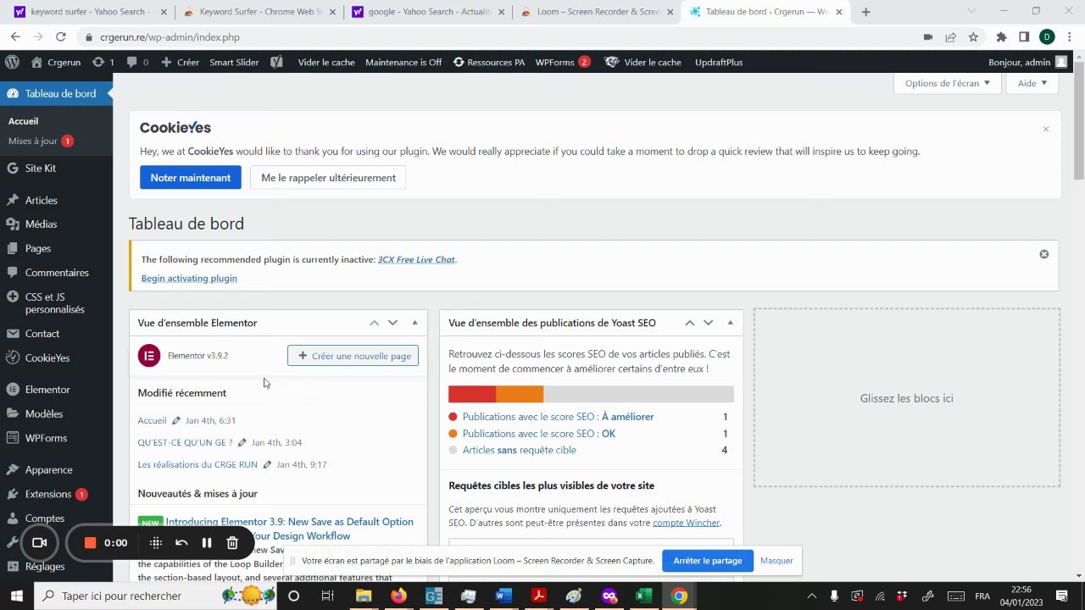The width and height of the screenshot is (1085, 610).
Task: Move Elementor widget down
Action: pyautogui.click(x=392, y=323)
